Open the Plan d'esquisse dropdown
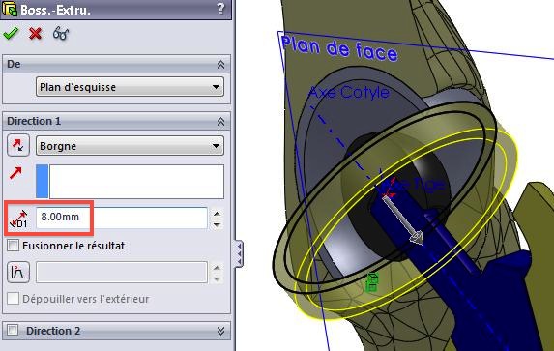The image size is (554, 351). [130, 87]
